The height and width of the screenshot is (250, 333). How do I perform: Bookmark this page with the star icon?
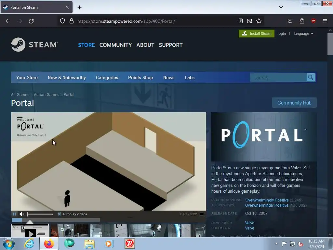pos(259,21)
